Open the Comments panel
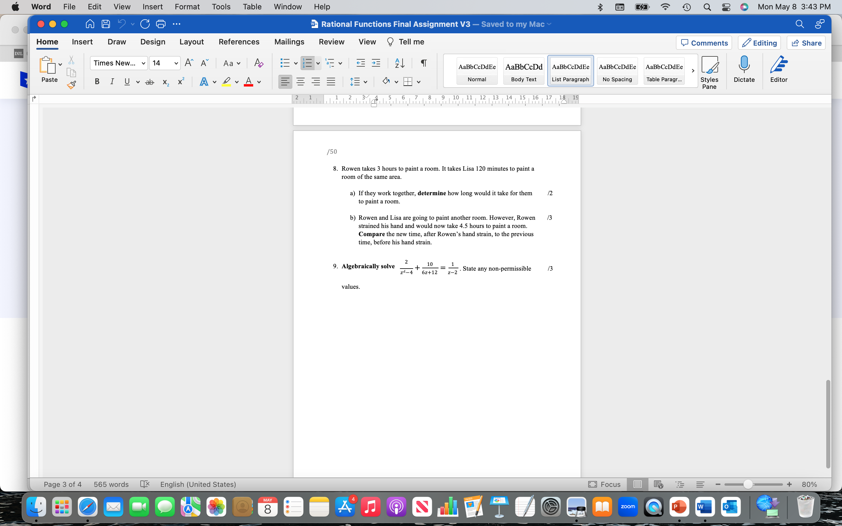Image resolution: width=842 pixels, height=526 pixels. pos(703,42)
